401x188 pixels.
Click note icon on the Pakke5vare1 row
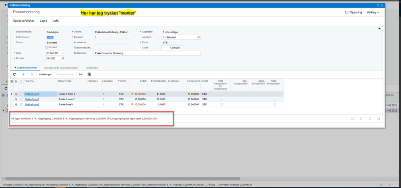22,94
